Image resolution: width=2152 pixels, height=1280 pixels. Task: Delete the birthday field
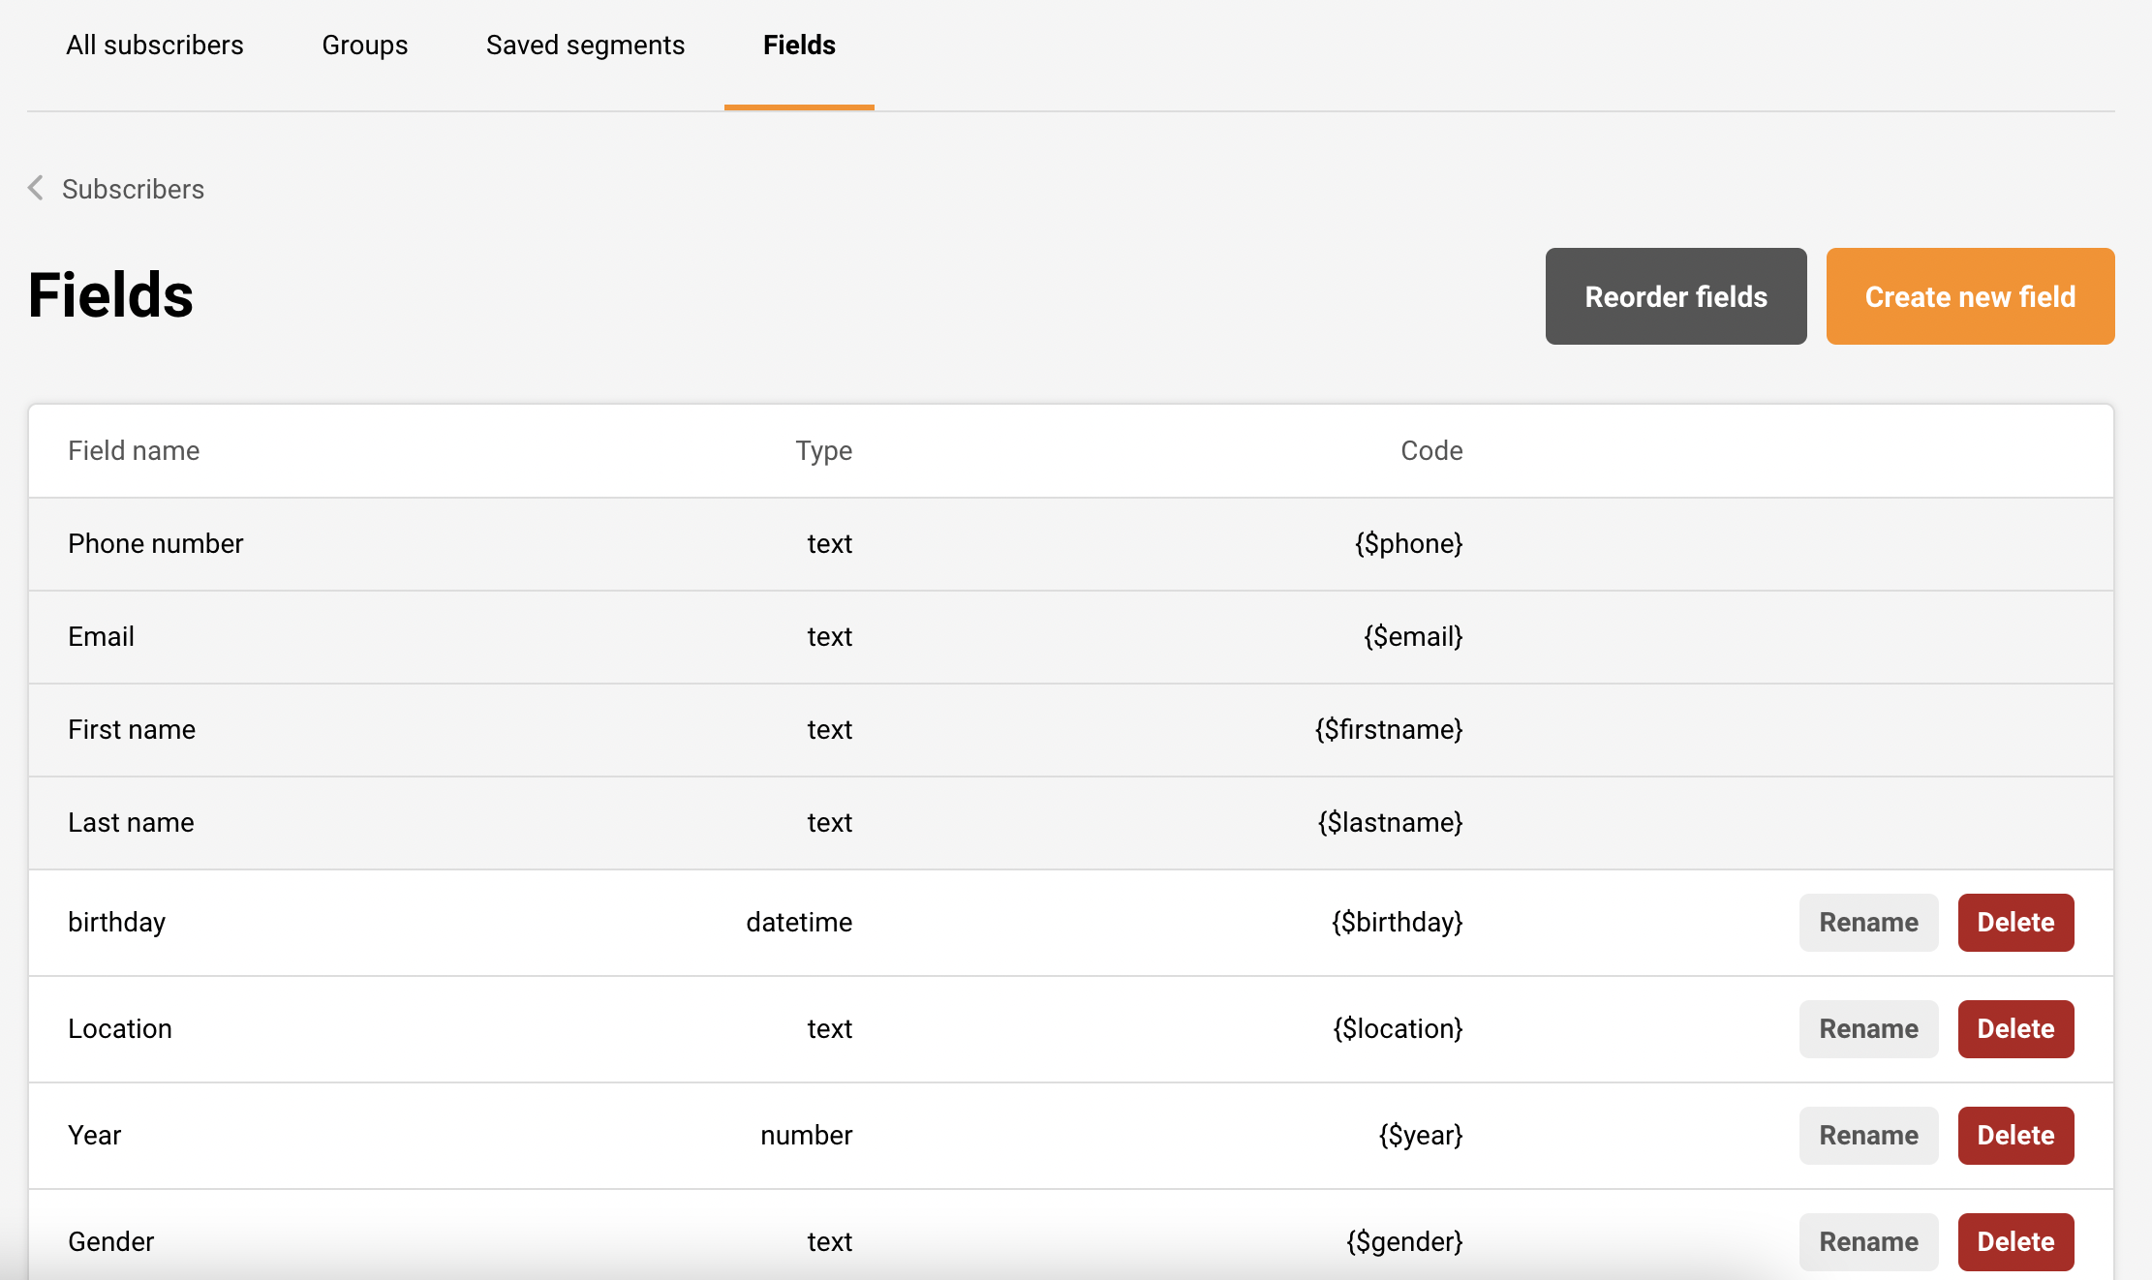[2014, 922]
